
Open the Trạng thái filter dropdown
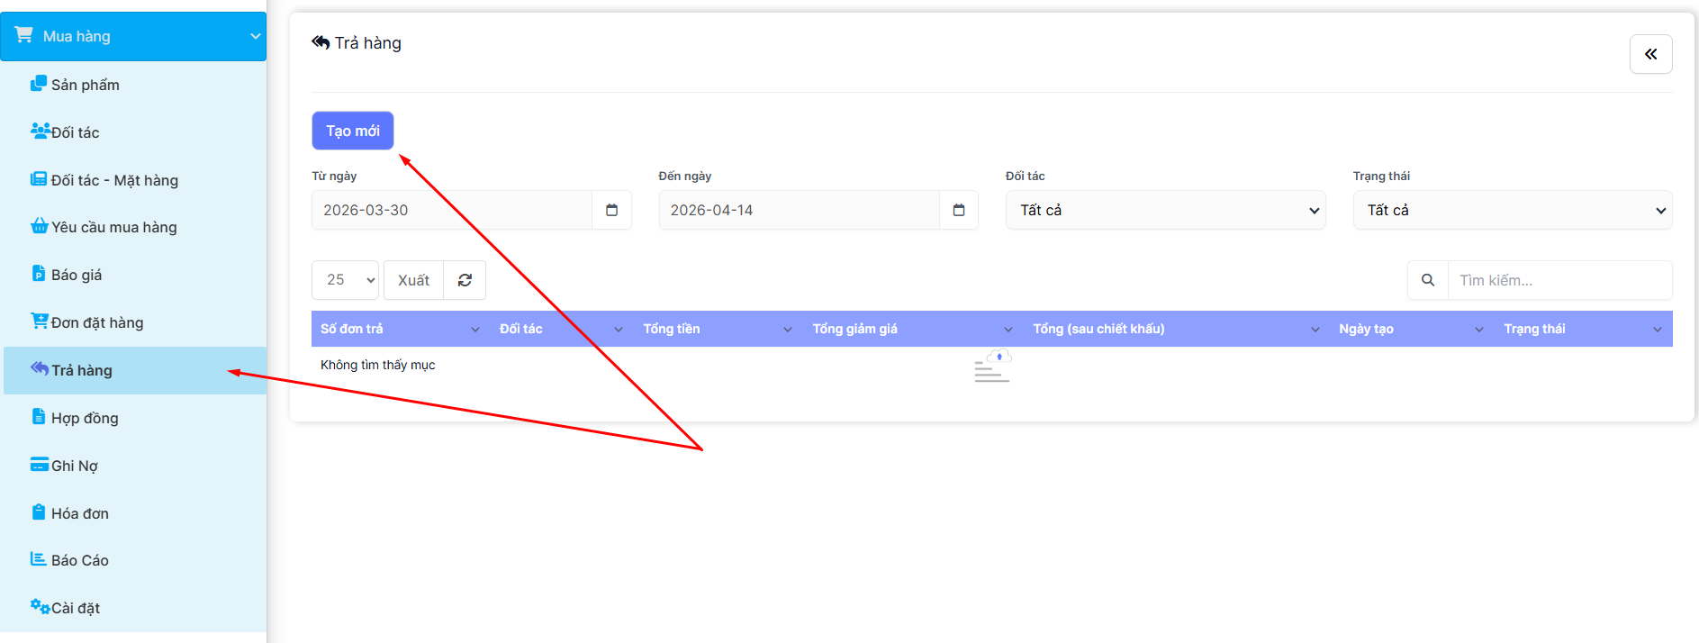tap(1512, 210)
